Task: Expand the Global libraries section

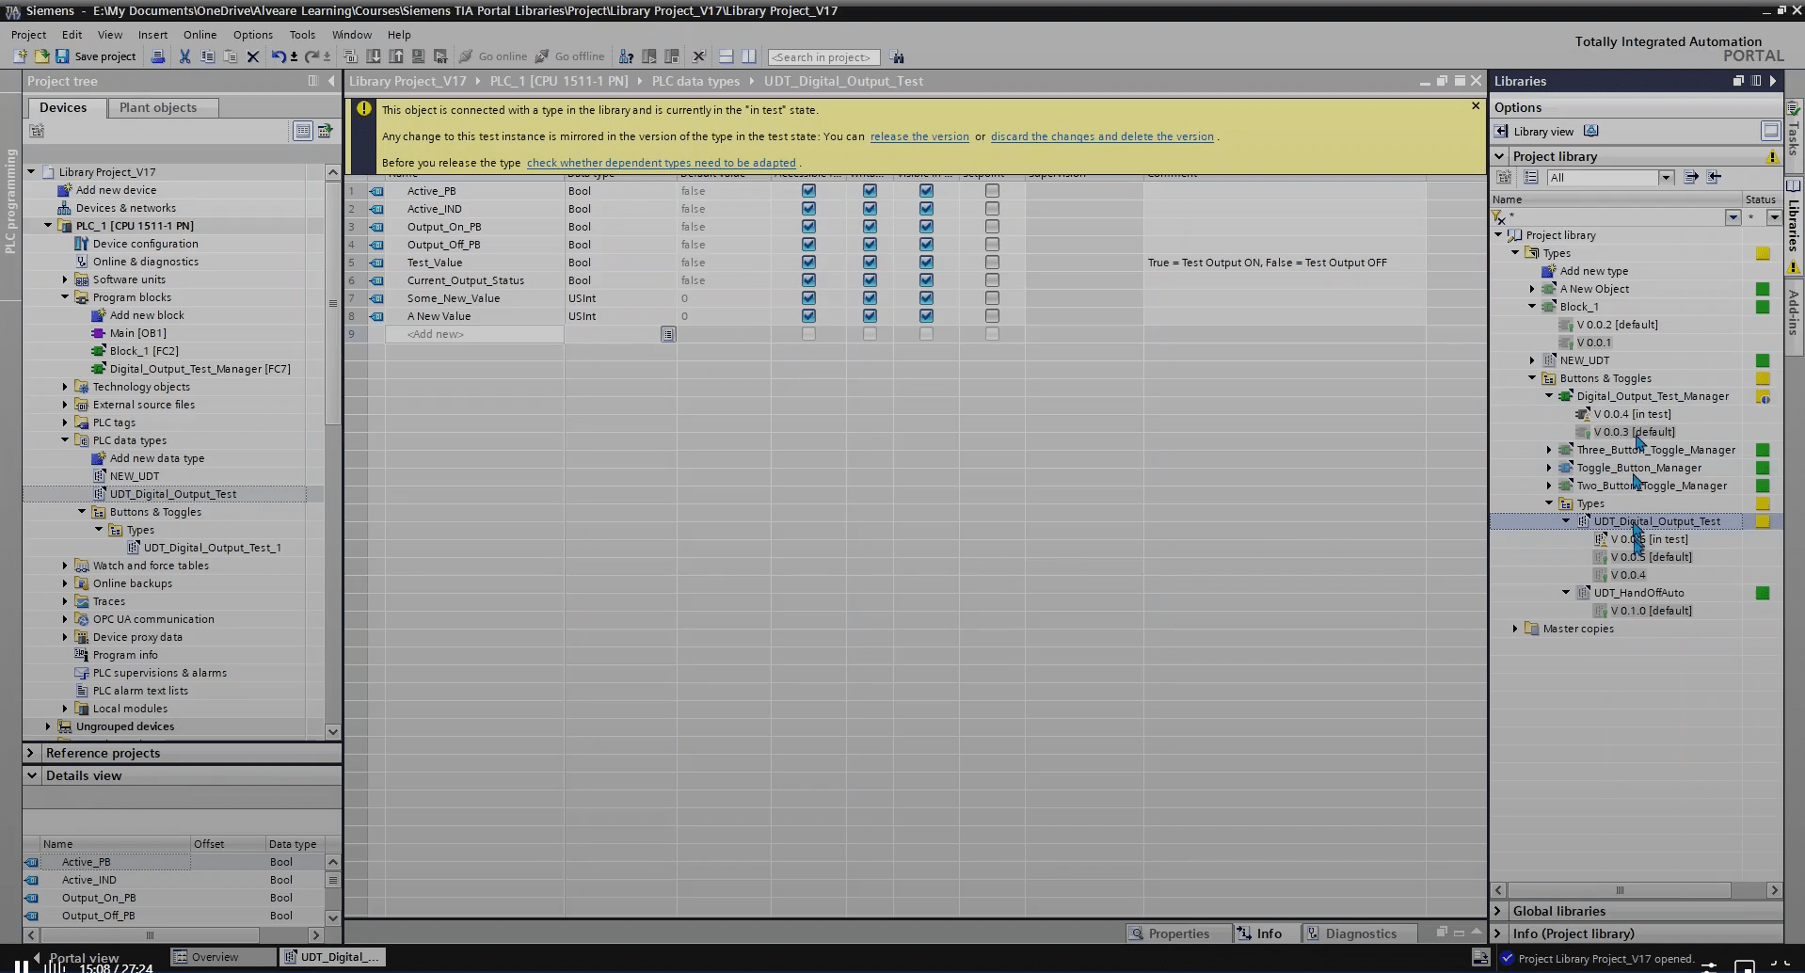Action: click(x=1498, y=911)
